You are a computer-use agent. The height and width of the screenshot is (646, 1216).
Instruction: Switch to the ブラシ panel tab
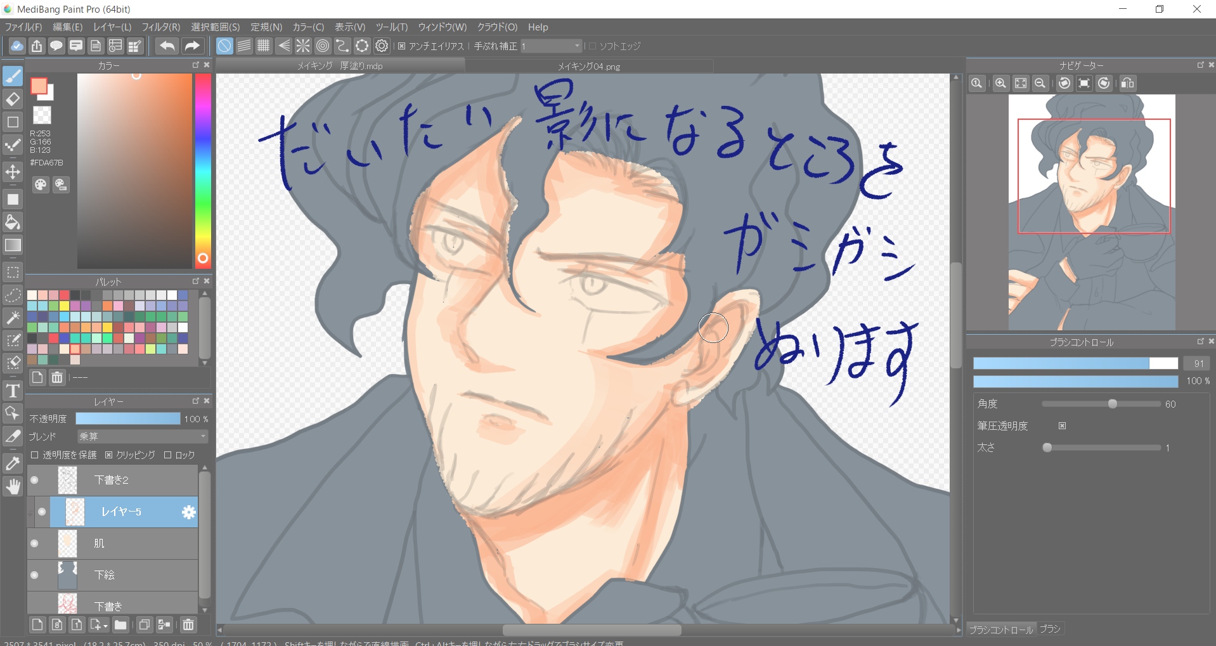(1050, 629)
